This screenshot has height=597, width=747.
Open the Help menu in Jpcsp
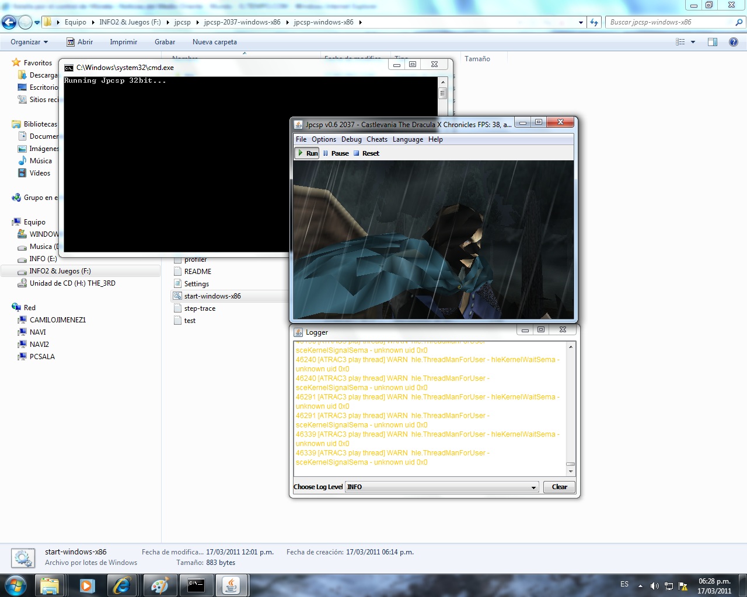[x=435, y=139]
